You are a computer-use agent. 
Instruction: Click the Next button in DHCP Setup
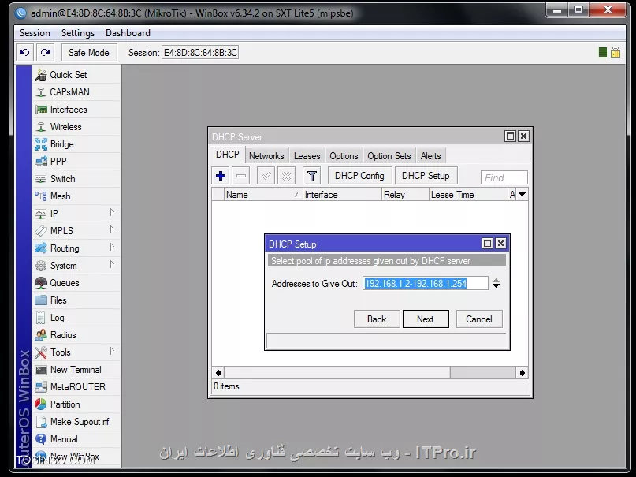tap(426, 319)
